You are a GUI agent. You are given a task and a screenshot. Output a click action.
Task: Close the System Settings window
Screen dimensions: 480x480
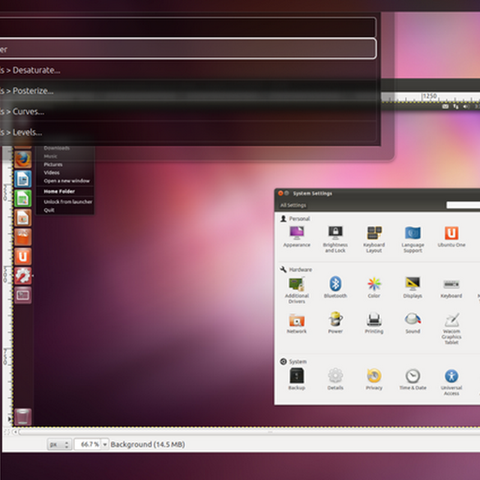click(x=280, y=193)
